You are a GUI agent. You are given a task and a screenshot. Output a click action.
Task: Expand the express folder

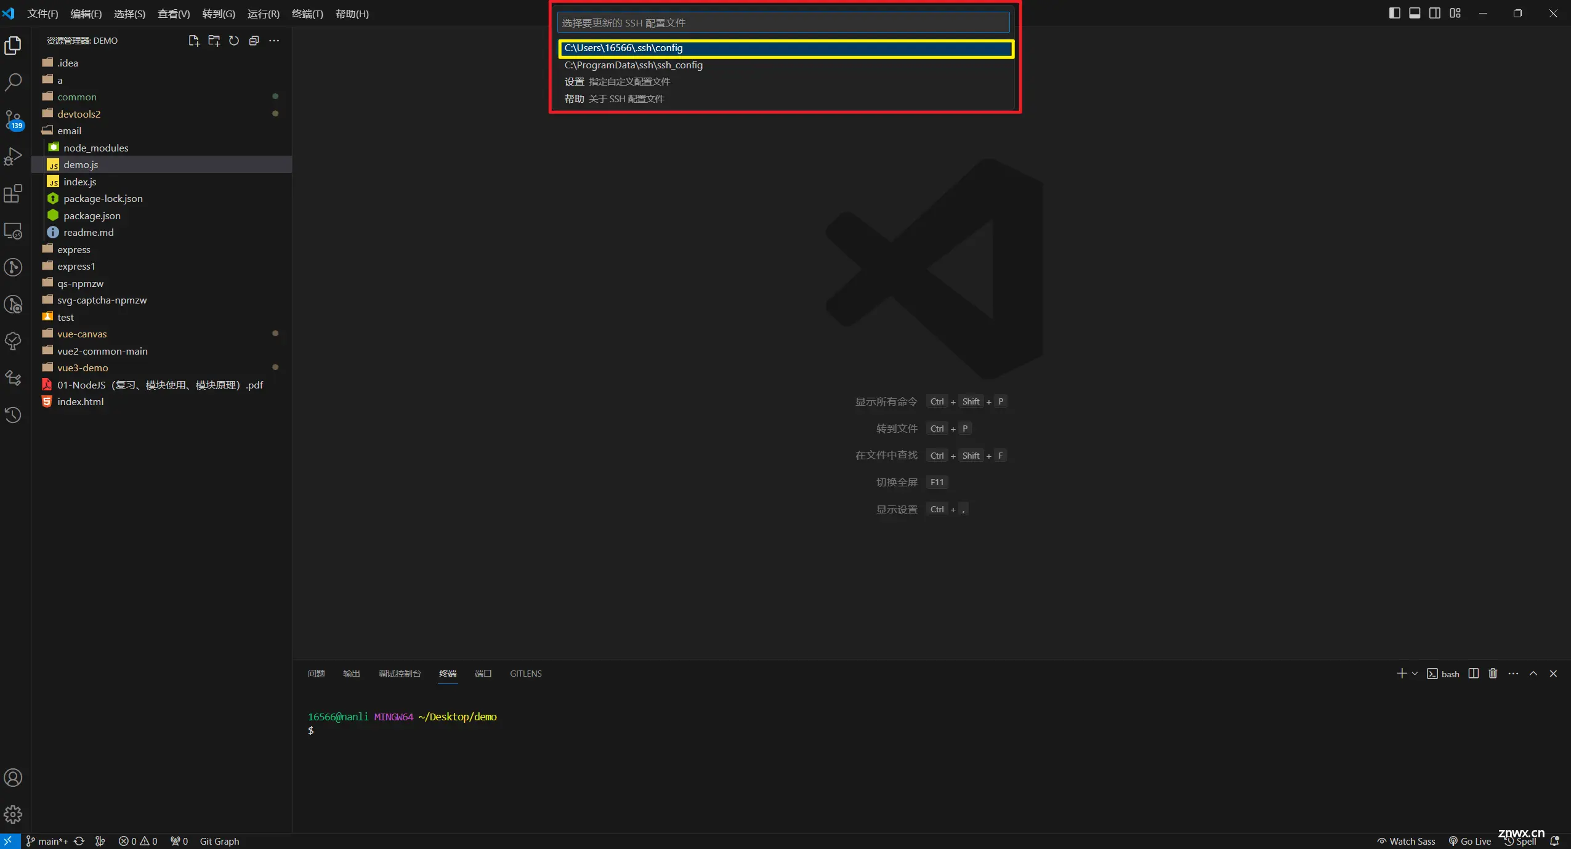(161, 249)
